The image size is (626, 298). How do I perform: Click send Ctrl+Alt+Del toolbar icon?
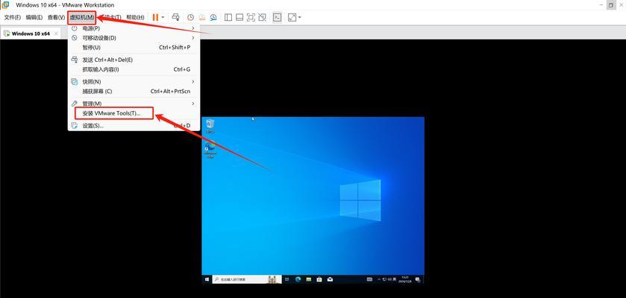175,18
